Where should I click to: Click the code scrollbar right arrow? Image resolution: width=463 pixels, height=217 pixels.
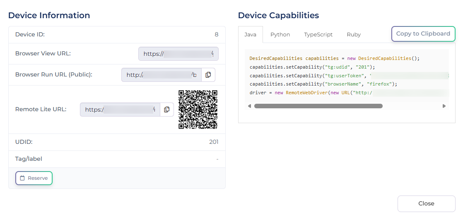(444, 106)
